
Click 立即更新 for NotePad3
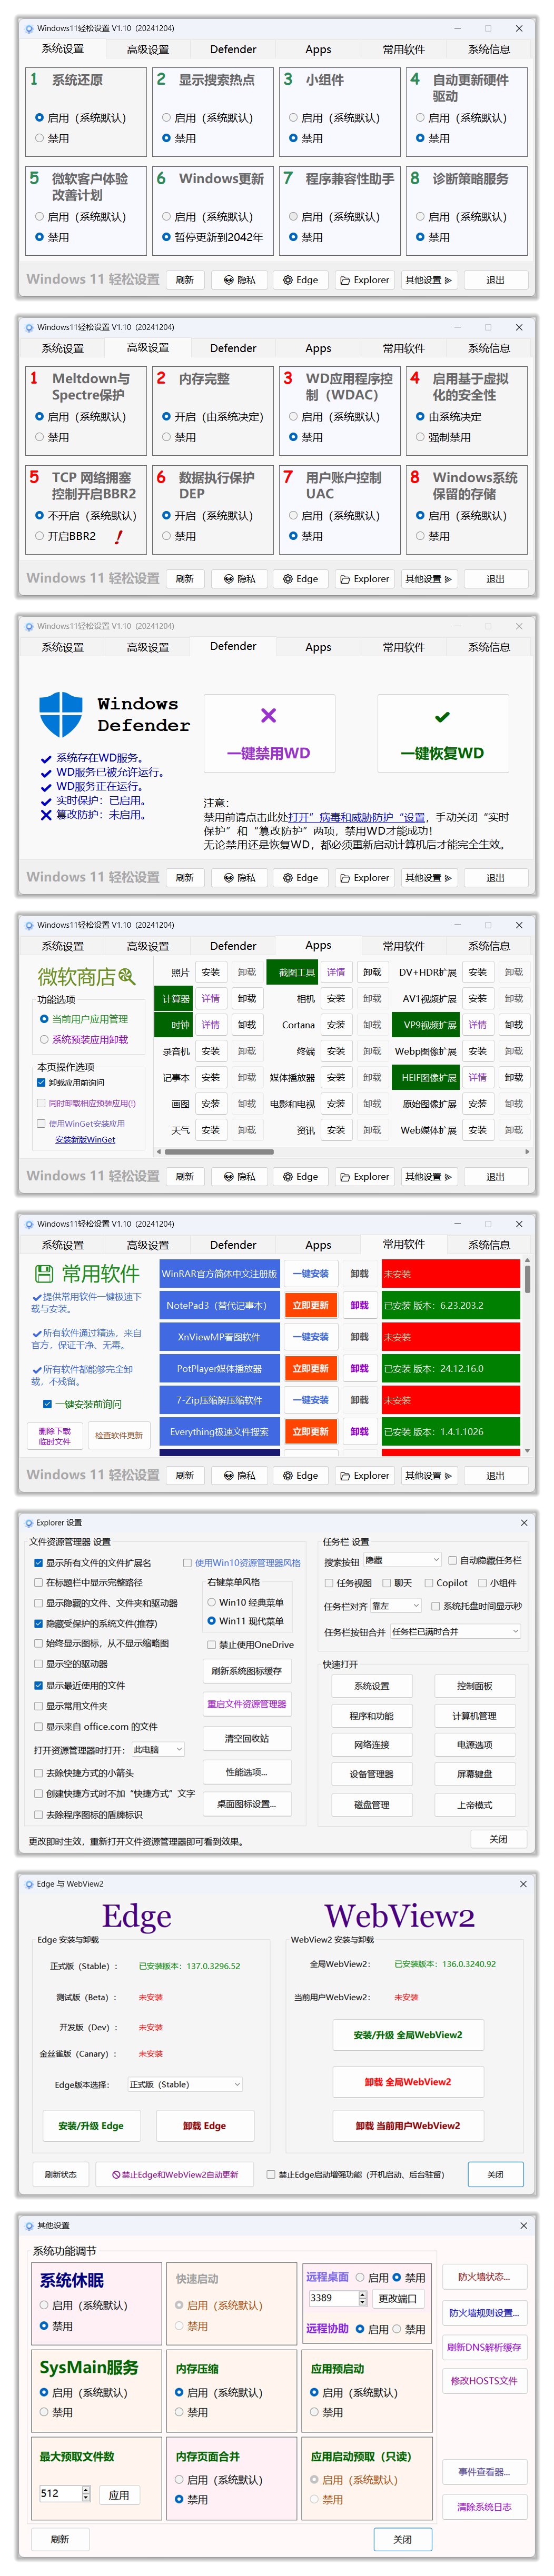(310, 1306)
